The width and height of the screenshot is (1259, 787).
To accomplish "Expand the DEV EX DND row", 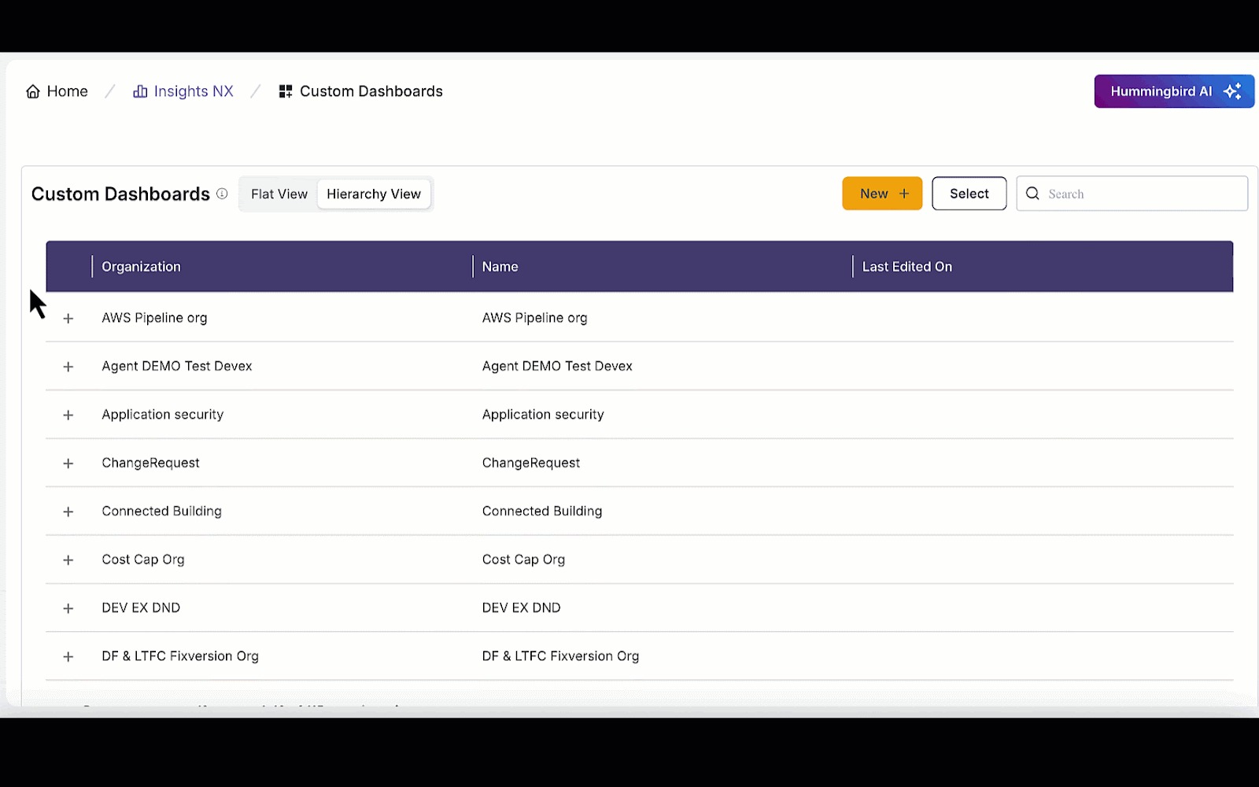I will (68, 608).
